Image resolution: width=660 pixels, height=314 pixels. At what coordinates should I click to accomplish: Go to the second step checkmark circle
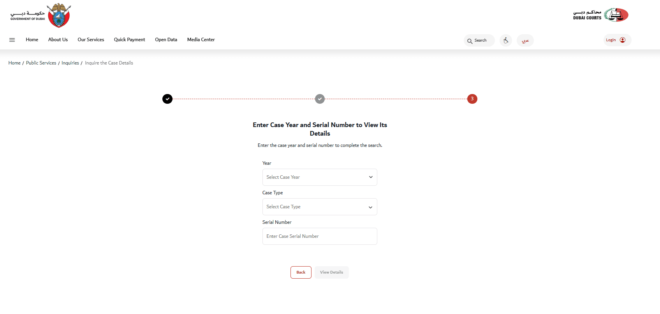[320, 99]
